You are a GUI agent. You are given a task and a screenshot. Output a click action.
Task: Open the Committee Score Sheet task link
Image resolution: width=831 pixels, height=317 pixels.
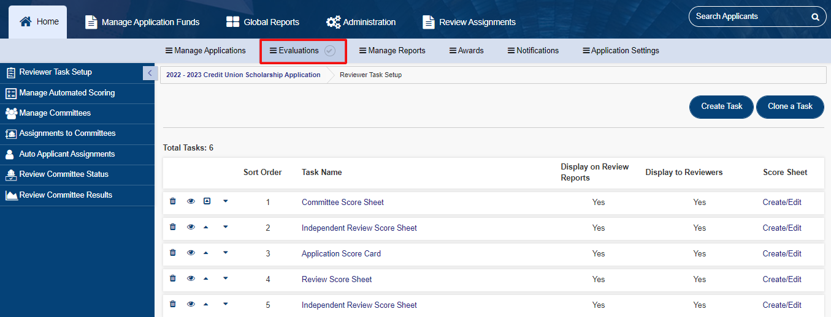343,202
